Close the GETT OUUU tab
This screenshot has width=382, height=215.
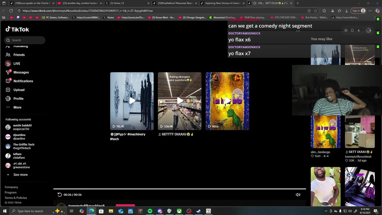(291, 3)
